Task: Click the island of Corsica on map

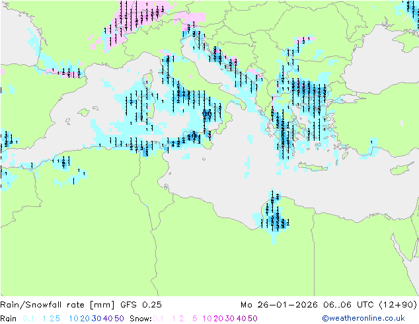Action: pyautogui.click(x=149, y=79)
